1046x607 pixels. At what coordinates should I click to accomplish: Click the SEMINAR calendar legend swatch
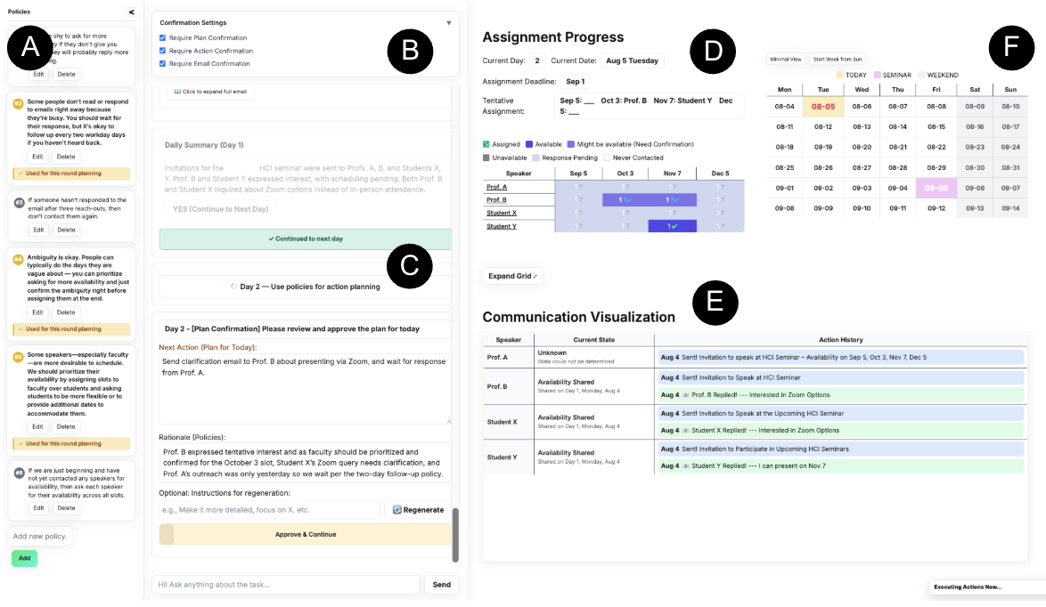coord(878,75)
